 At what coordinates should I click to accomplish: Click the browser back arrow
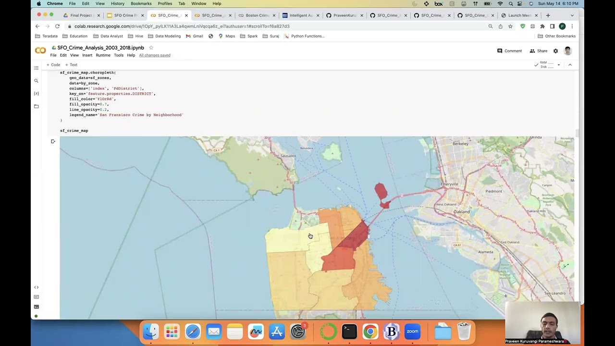[37, 26]
